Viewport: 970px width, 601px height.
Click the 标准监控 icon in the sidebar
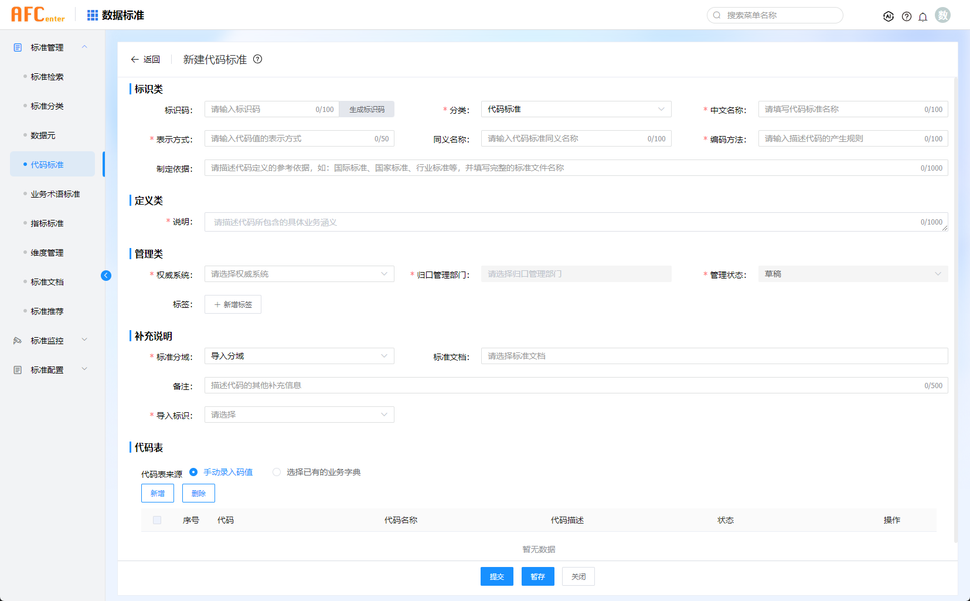pyautogui.click(x=18, y=341)
